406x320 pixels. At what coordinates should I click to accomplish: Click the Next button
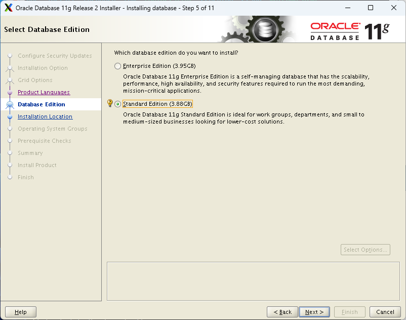tap(314, 312)
